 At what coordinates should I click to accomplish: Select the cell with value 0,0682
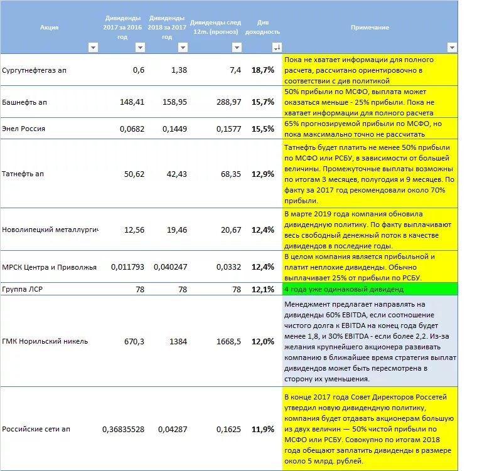[122, 129]
